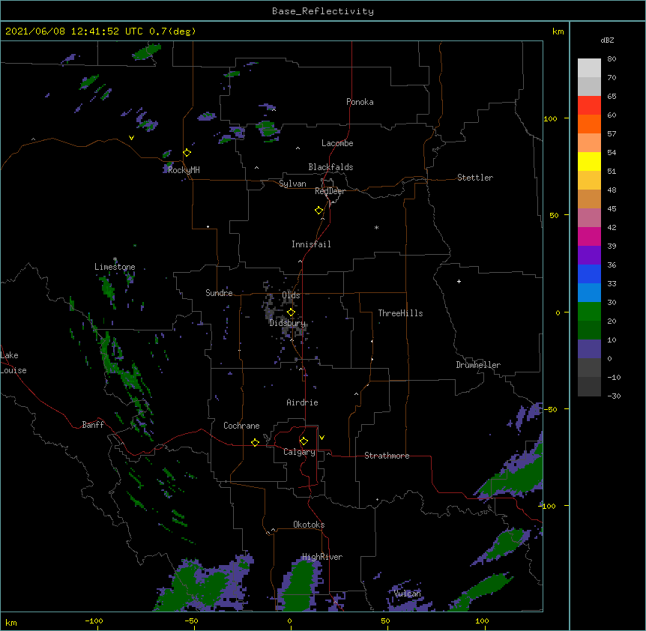This screenshot has height=631, width=646.
Task: Select the 80 dBZ color swatch
Action: [x=589, y=67]
